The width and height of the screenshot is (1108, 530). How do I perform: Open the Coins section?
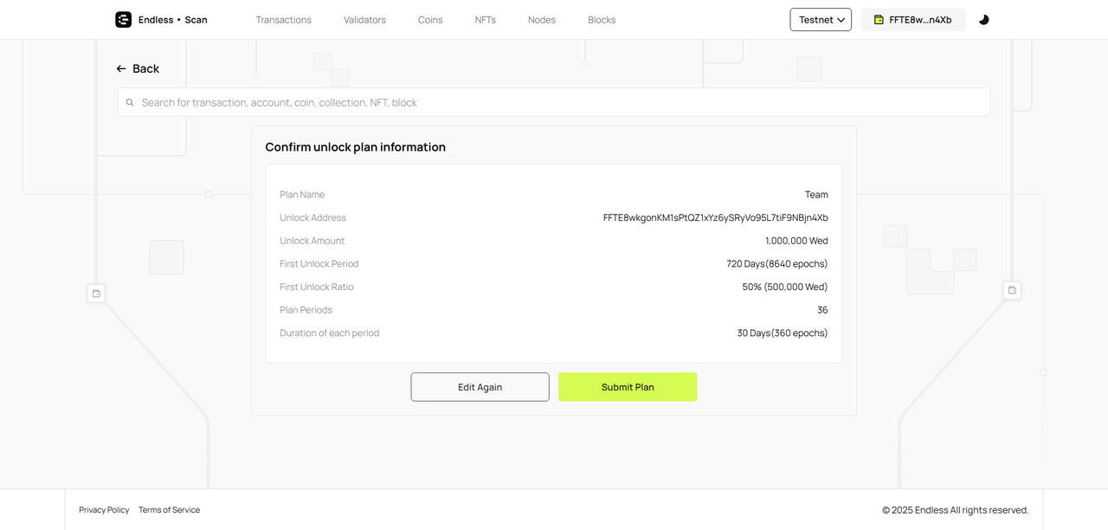[x=430, y=20]
